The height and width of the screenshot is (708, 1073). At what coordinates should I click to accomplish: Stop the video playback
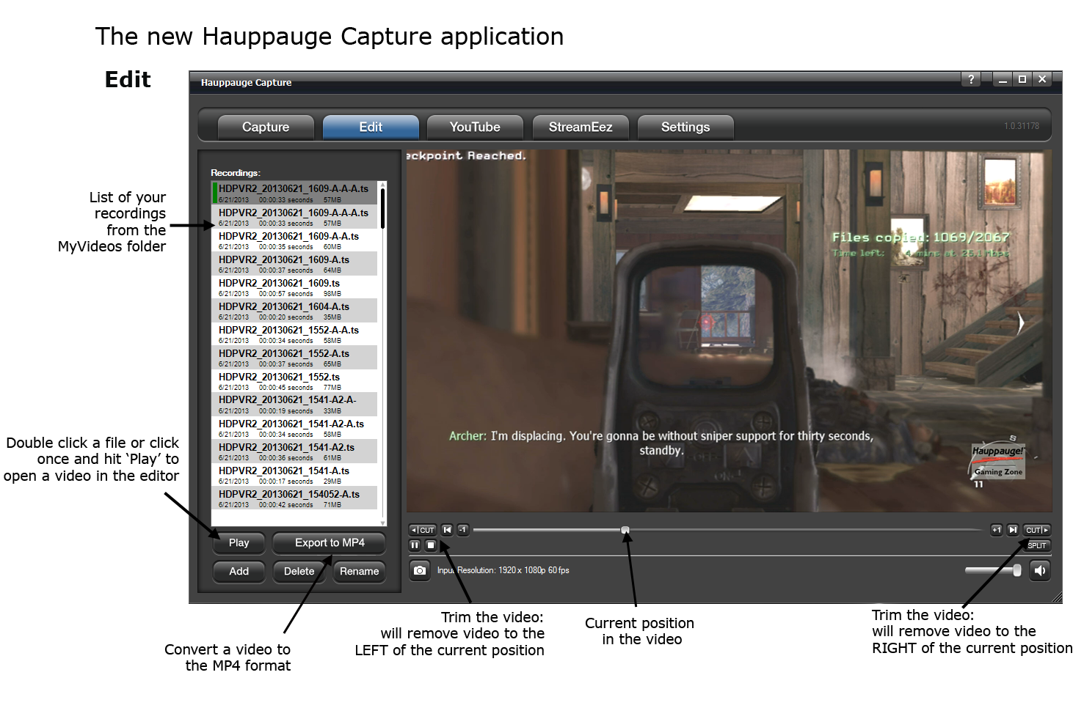(x=431, y=545)
